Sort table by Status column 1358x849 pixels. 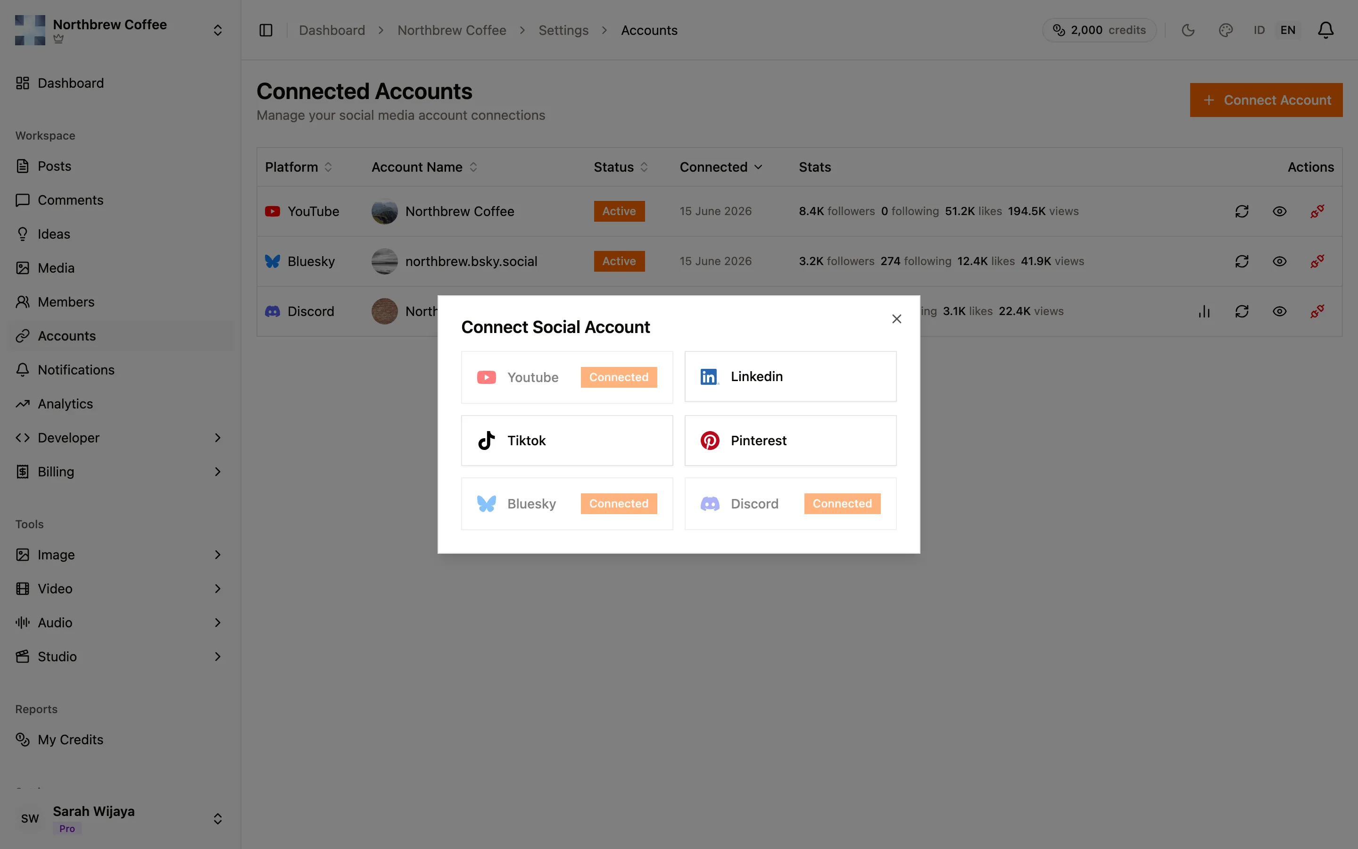[621, 167]
